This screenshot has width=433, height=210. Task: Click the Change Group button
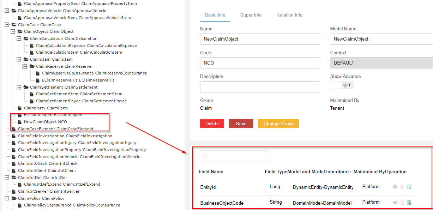pyautogui.click(x=278, y=124)
